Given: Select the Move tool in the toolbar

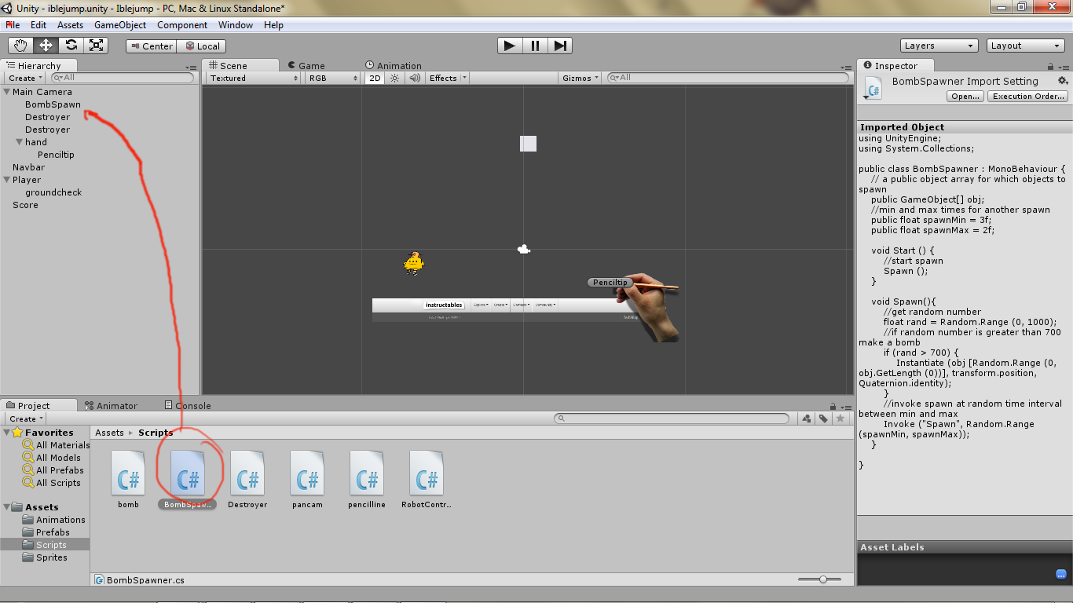Looking at the screenshot, I should 46,46.
